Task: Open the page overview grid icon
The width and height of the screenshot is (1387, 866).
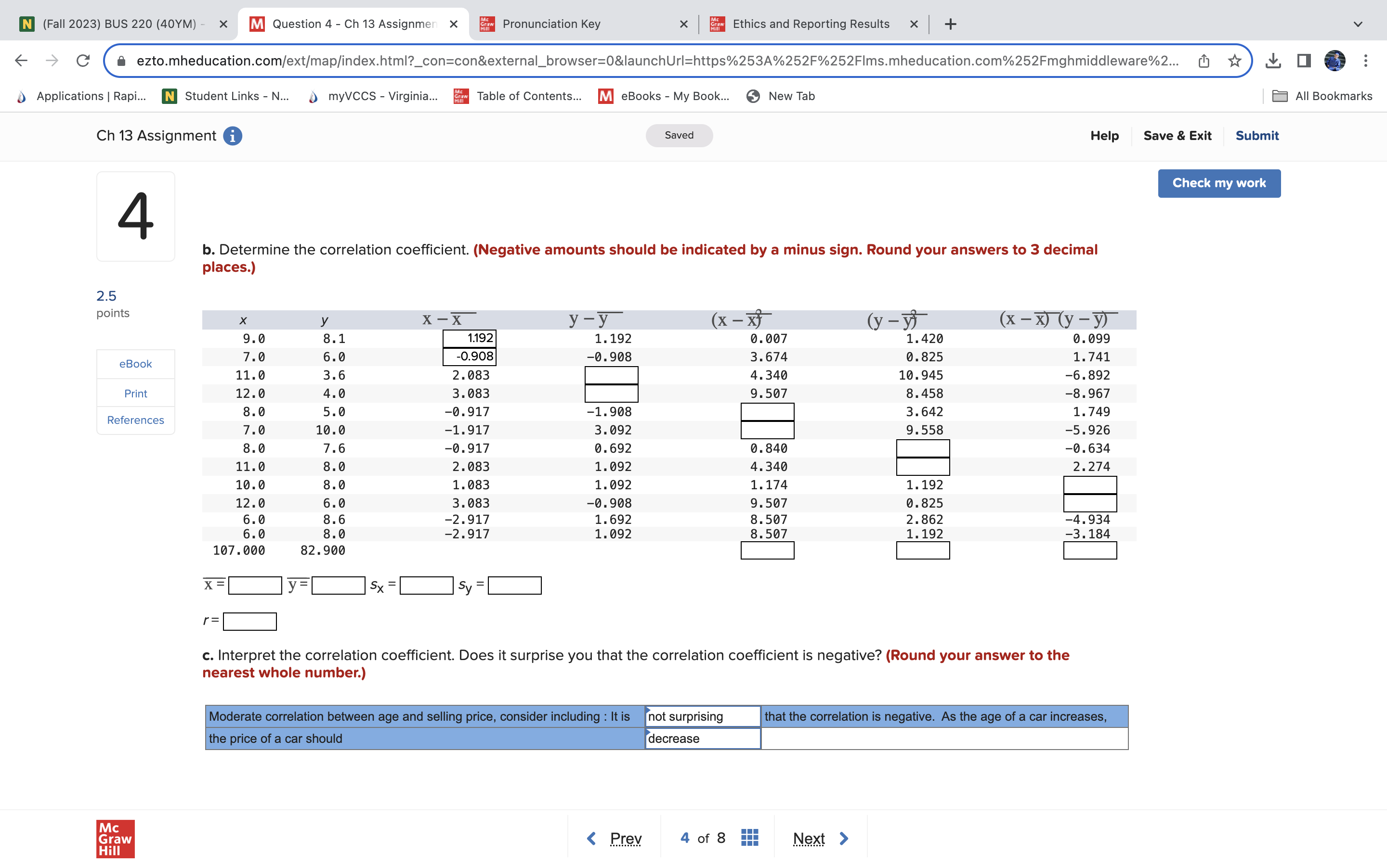Action: [x=748, y=837]
